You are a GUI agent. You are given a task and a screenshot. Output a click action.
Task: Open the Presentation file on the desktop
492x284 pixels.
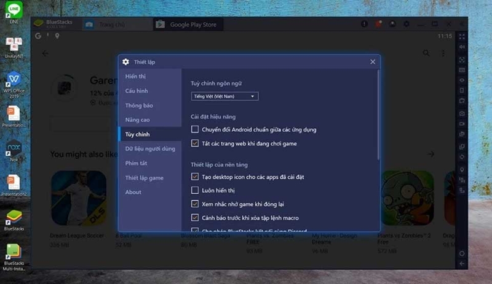(14, 117)
